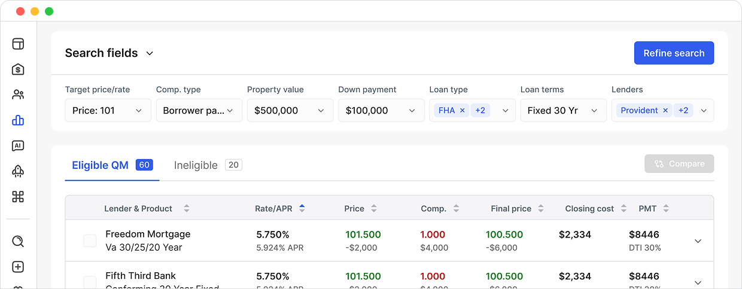Sort by Rate/APR column arrows
The image size is (742, 289).
click(x=302, y=209)
